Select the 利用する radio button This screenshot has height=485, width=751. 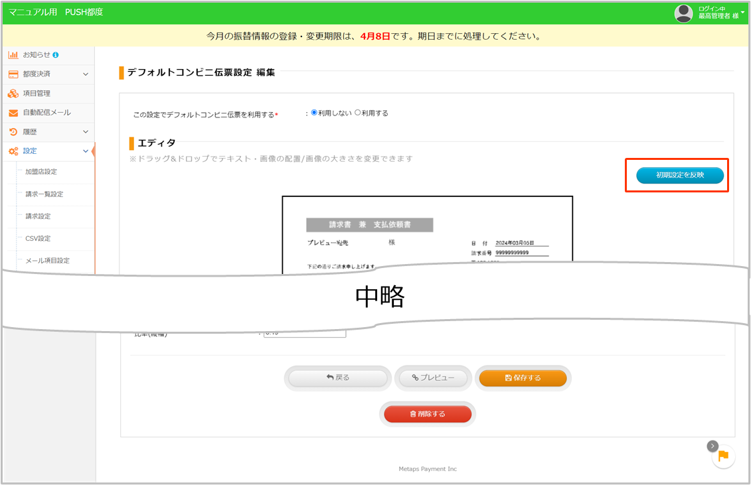coord(358,113)
